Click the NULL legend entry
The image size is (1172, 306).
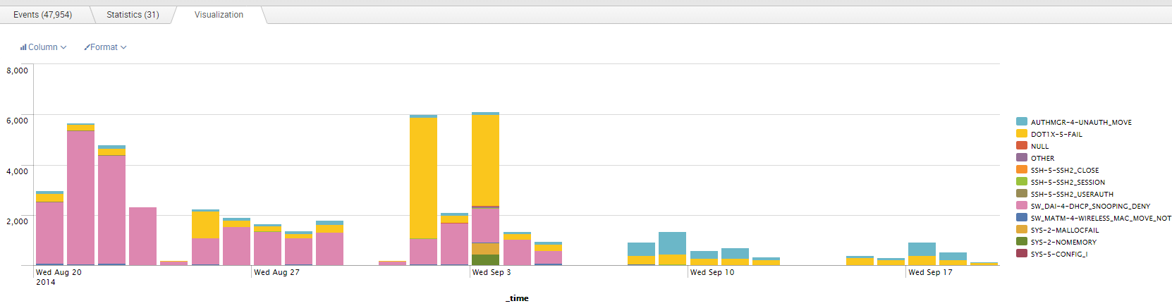(1039, 146)
